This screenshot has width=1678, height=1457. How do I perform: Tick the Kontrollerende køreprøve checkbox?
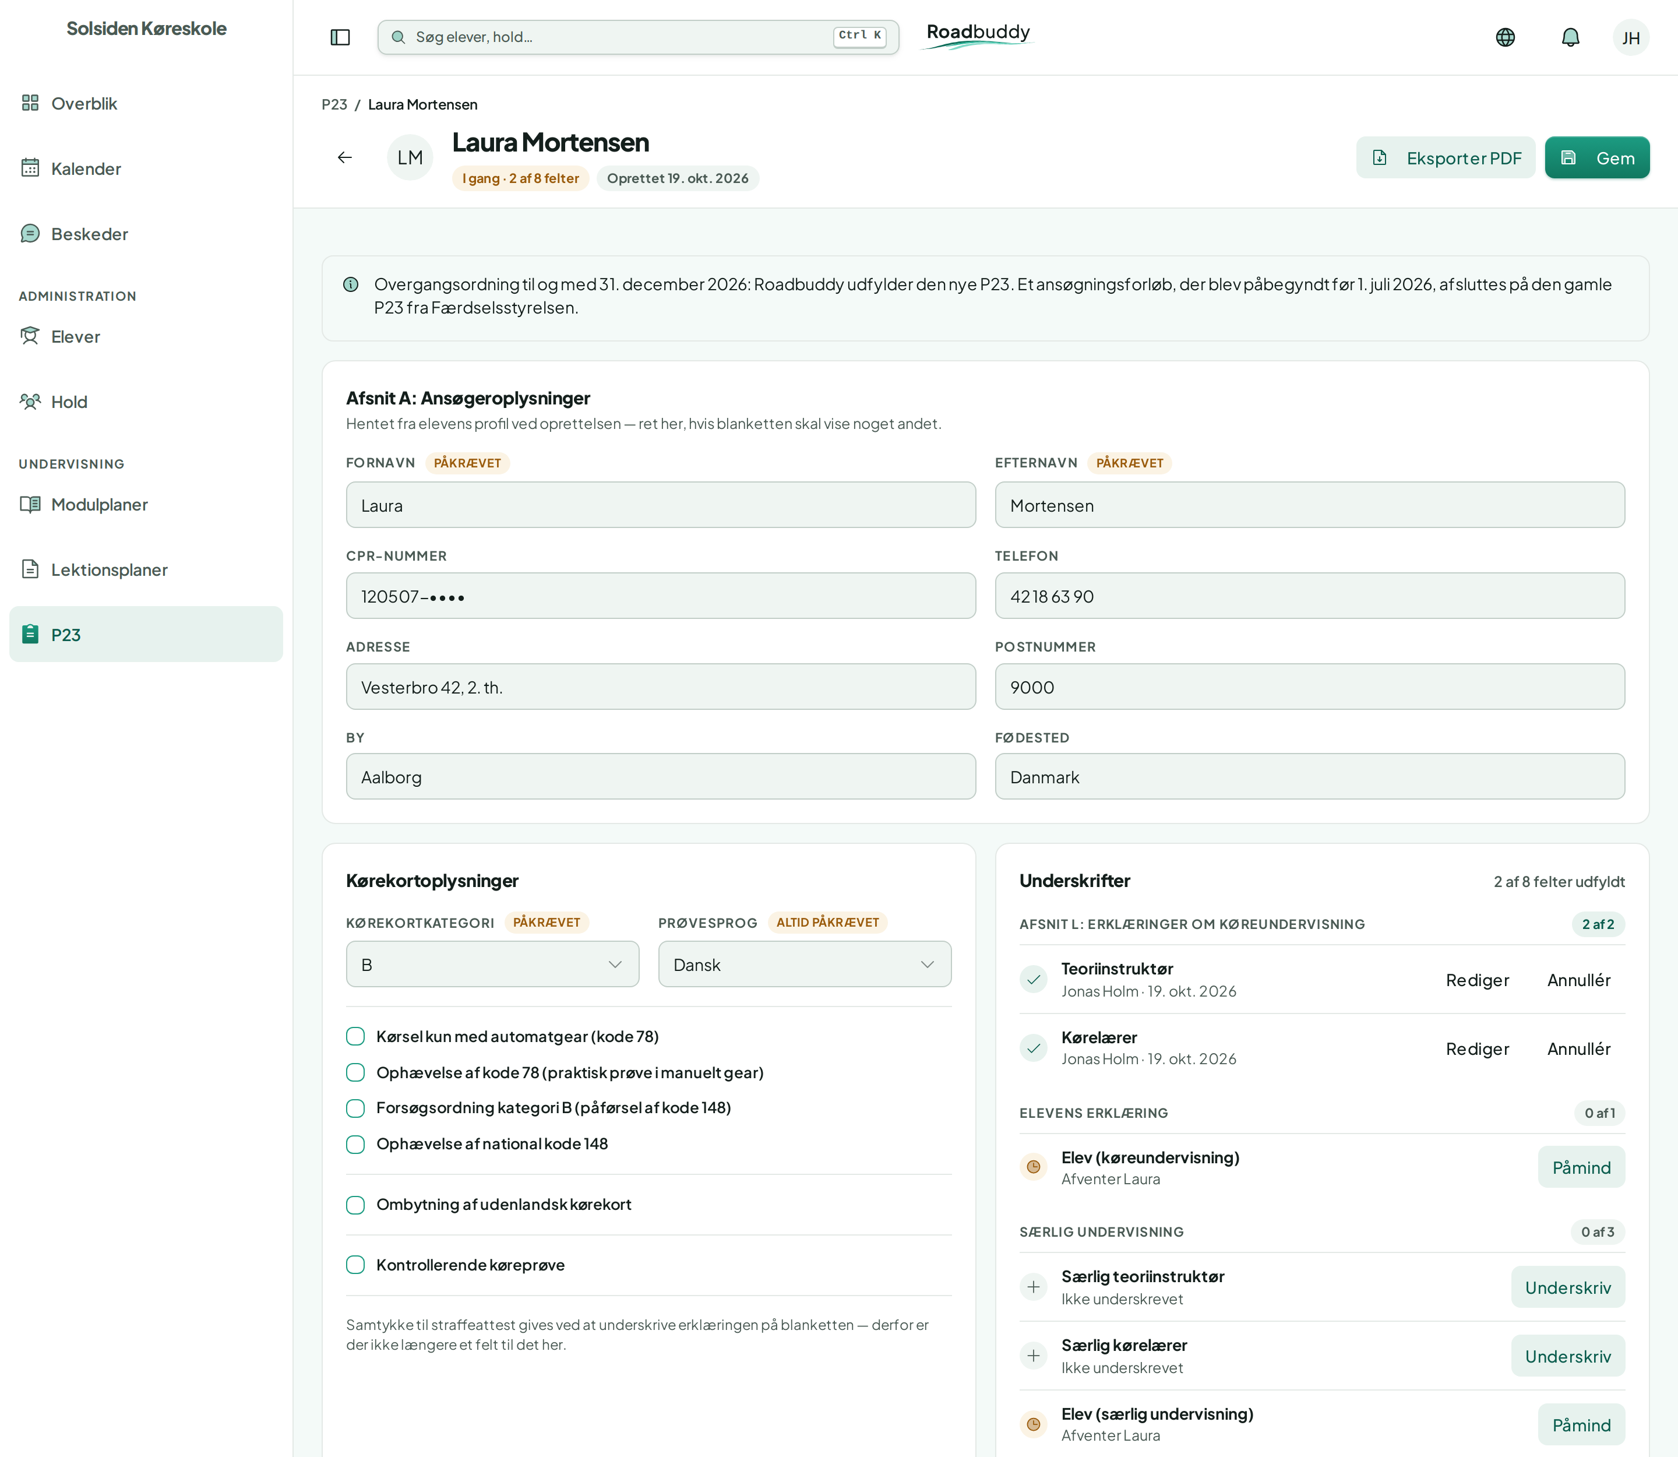point(355,1265)
